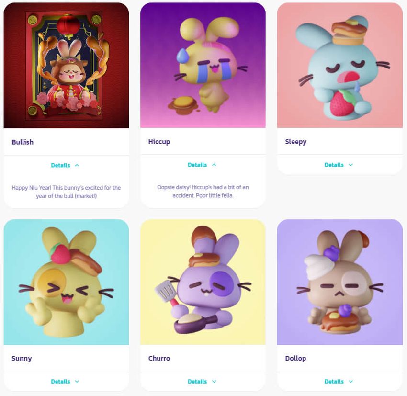Click the Hiccup card title

[159, 142]
